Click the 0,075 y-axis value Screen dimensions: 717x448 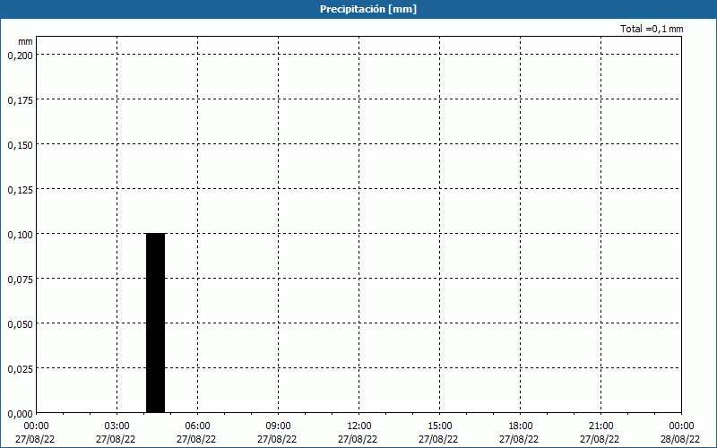tap(21, 280)
